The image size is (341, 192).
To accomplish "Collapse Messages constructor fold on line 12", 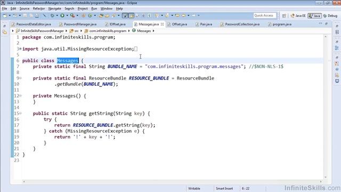I will tap(20, 95).
